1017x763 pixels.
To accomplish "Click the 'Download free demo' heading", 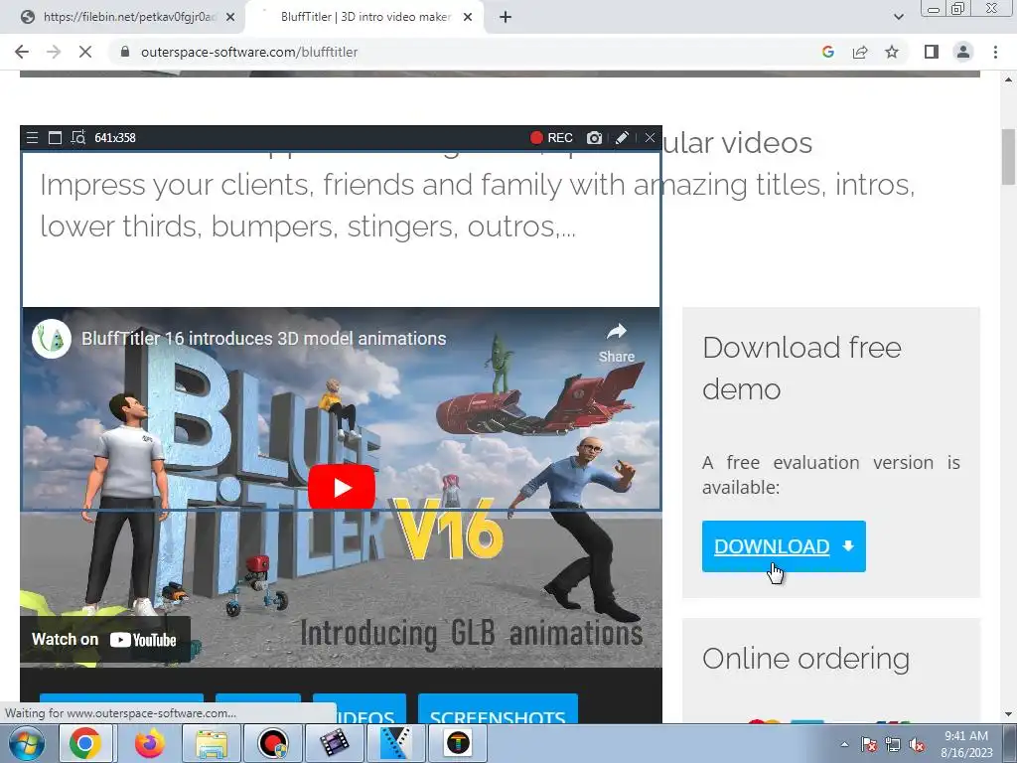I will click(801, 368).
